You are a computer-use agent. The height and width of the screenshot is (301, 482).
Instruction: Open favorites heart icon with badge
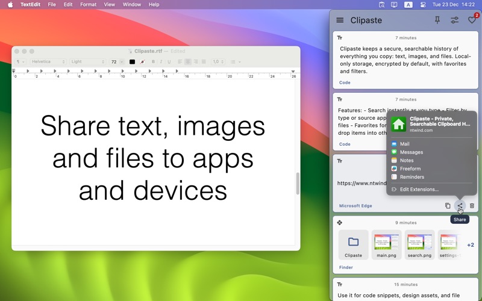tap(472, 20)
